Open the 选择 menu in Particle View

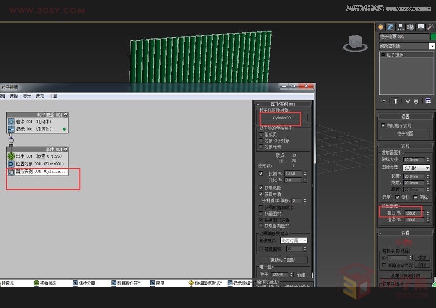[x=14, y=95]
